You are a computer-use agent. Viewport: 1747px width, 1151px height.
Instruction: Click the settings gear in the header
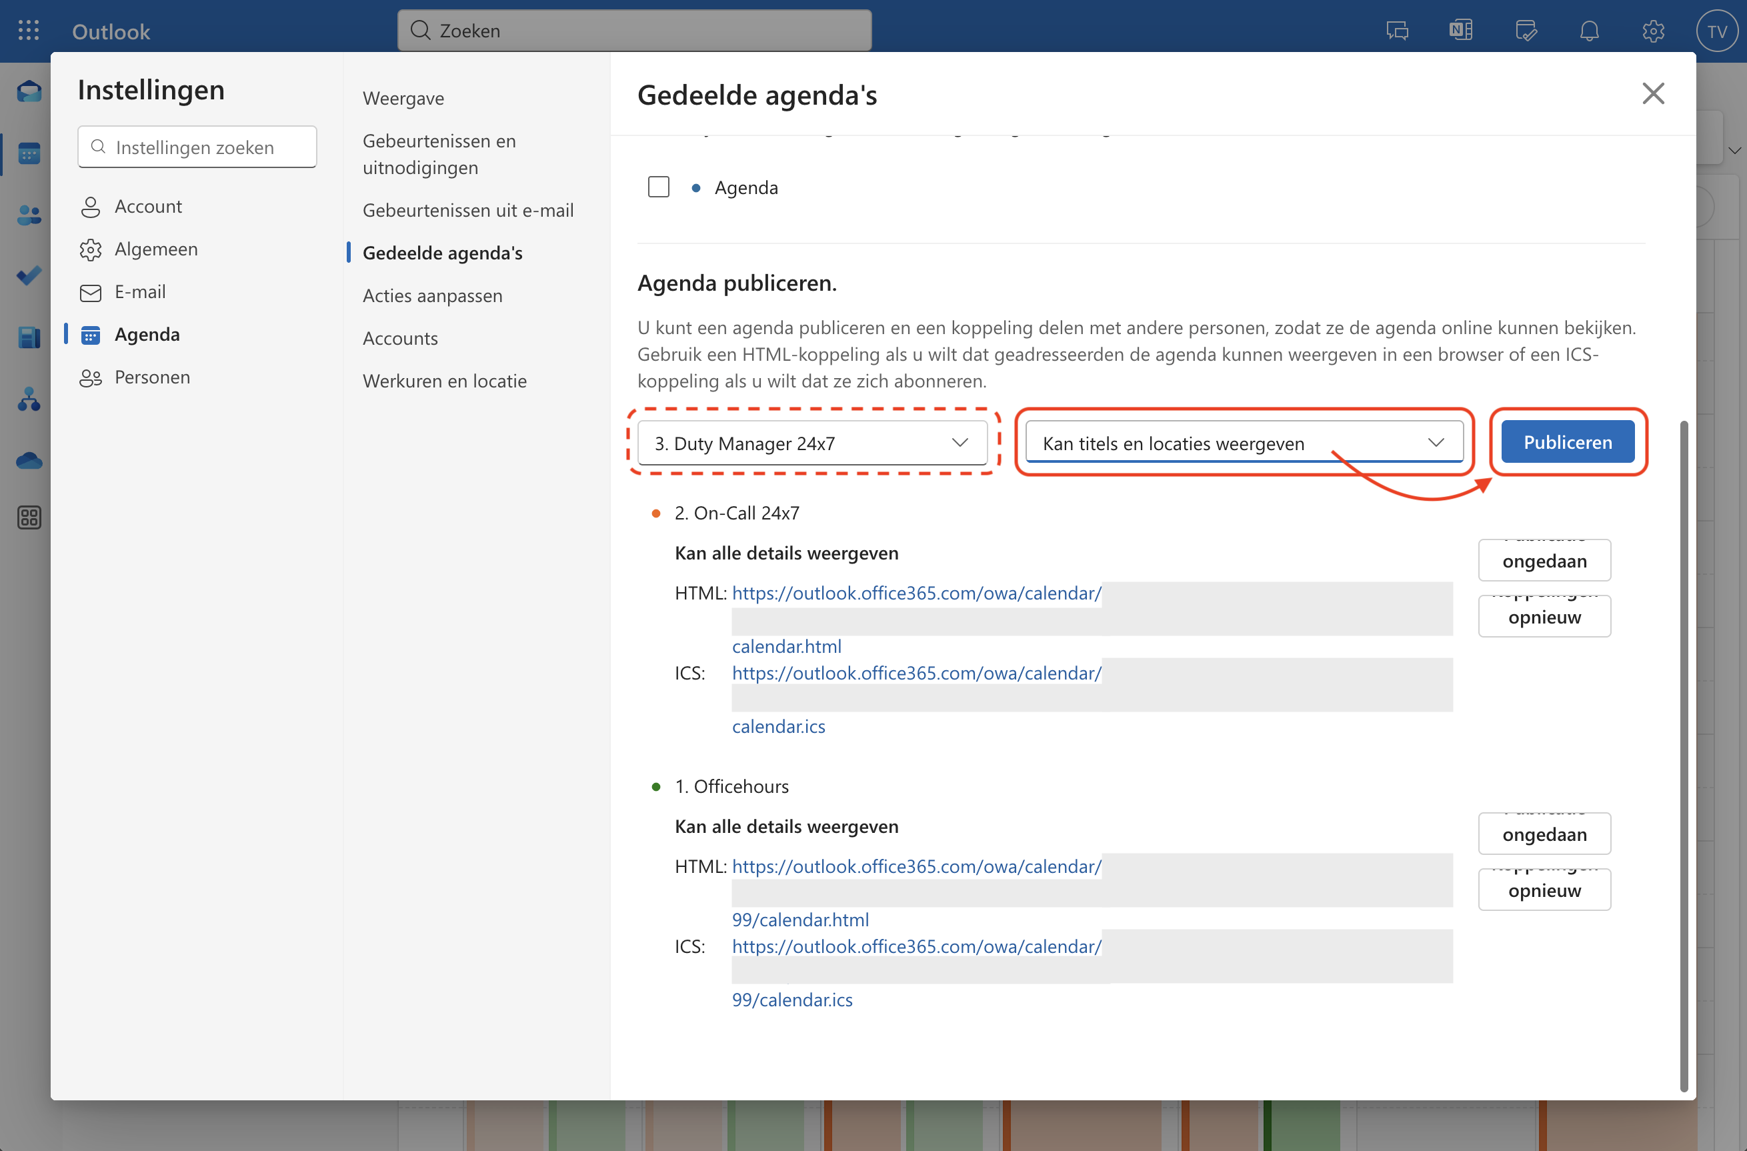(1653, 31)
